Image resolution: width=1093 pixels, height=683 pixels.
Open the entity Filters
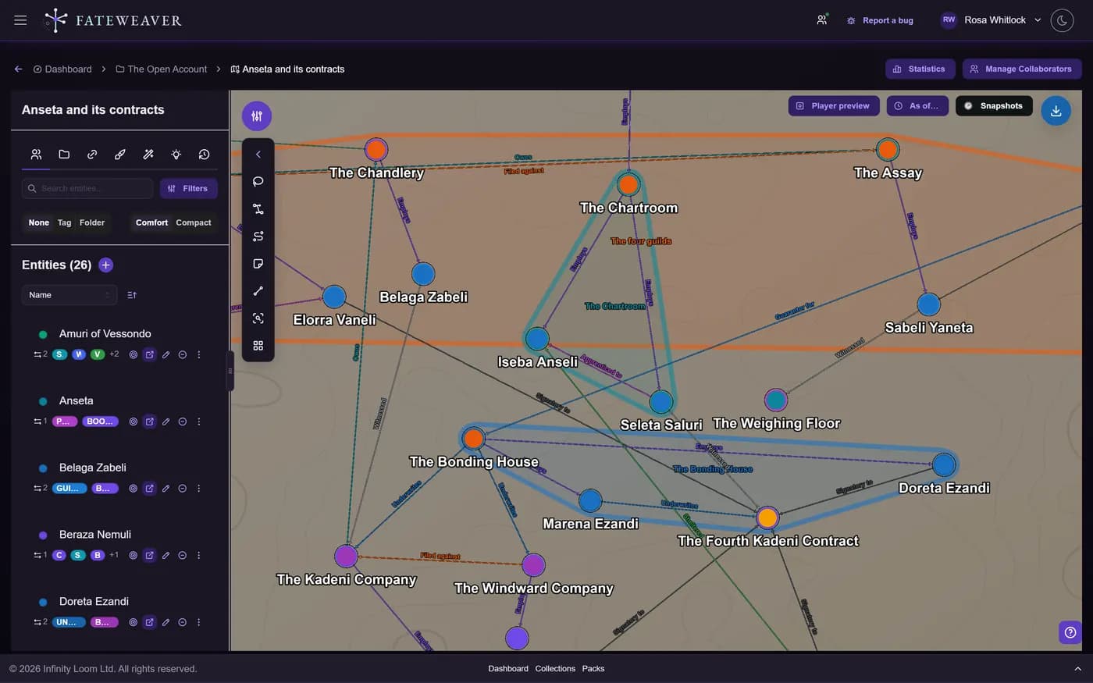click(x=188, y=188)
